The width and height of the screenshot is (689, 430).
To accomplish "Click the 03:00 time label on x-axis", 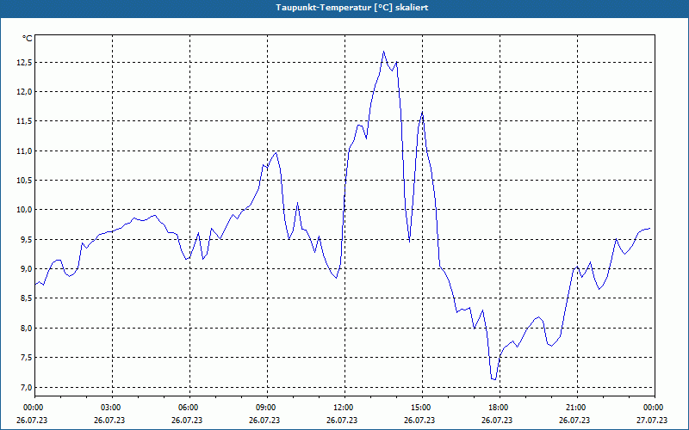I will pyautogui.click(x=113, y=408).
